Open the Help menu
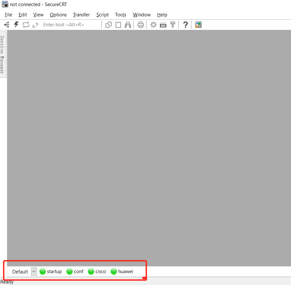This screenshot has width=291, height=285. pos(162,15)
